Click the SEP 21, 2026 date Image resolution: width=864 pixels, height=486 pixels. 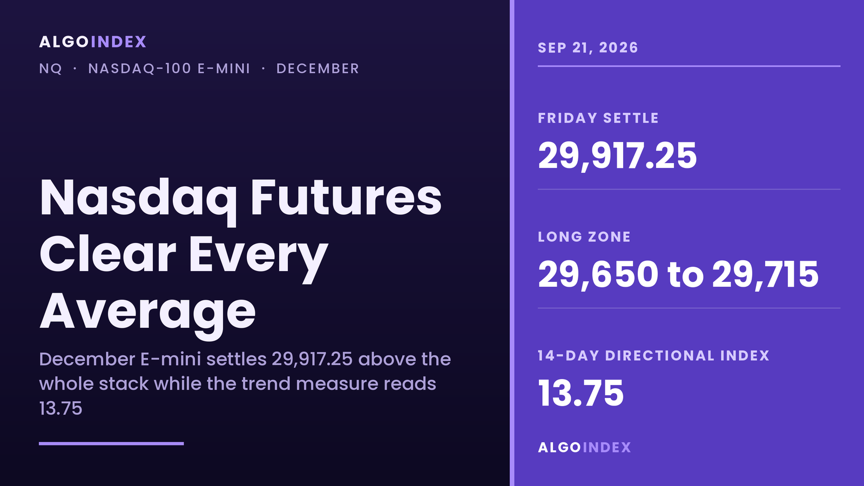[x=588, y=48]
